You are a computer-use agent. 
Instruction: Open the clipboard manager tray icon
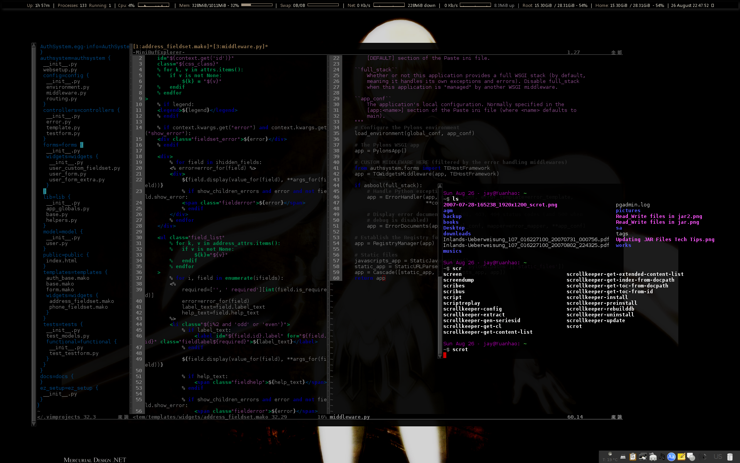tap(632, 457)
